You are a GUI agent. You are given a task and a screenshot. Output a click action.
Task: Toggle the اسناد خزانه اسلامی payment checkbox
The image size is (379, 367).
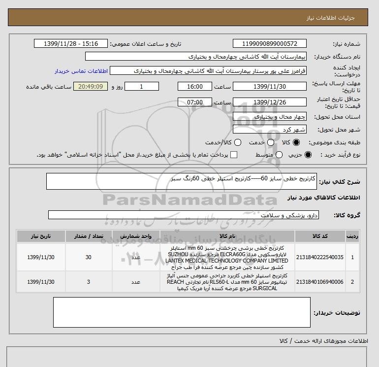(x=234, y=155)
